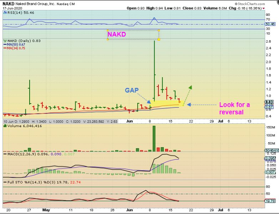279x214 pixels.
Task: Click the Volume 6.0M header value
Action: click(x=215, y=8)
